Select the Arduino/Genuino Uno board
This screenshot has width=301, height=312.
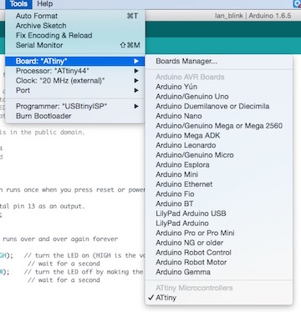coord(219,97)
